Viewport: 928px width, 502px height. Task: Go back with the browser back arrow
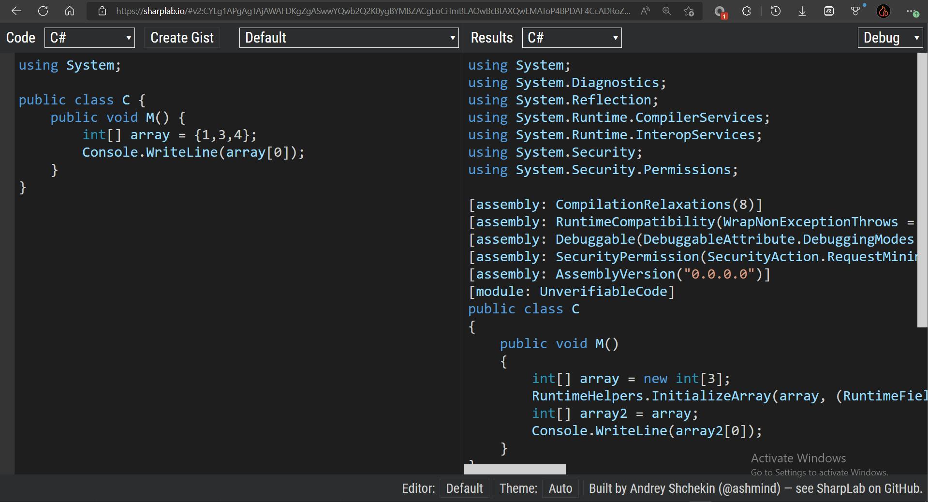[x=16, y=11]
